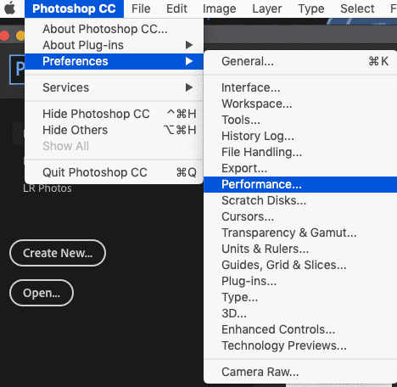The height and width of the screenshot is (387, 397).
Task: Open the File menu
Action: click(141, 8)
